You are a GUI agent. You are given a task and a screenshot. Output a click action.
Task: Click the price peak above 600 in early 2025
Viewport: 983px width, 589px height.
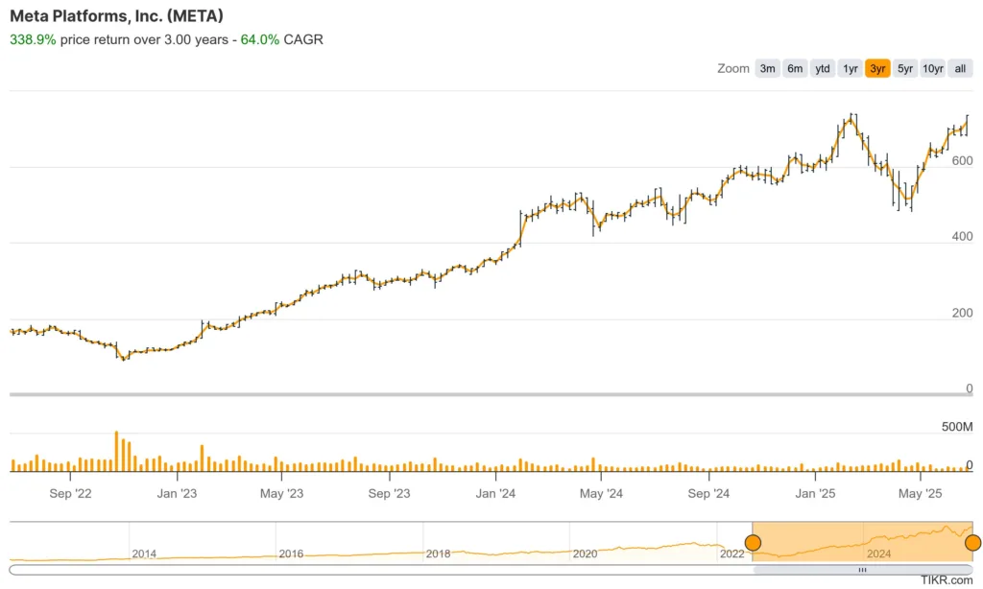[851, 119]
